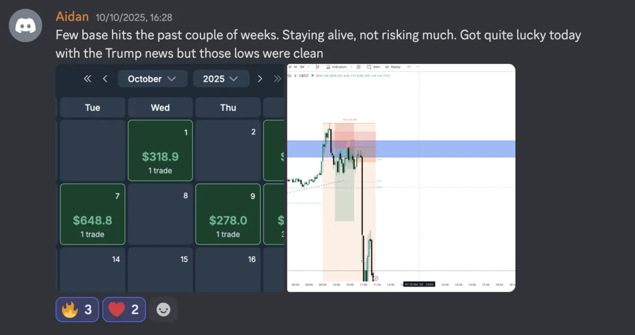Image resolution: width=635 pixels, height=335 pixels.
Task: Toggle the heart emoji reaction
Action: coord(124,310)
